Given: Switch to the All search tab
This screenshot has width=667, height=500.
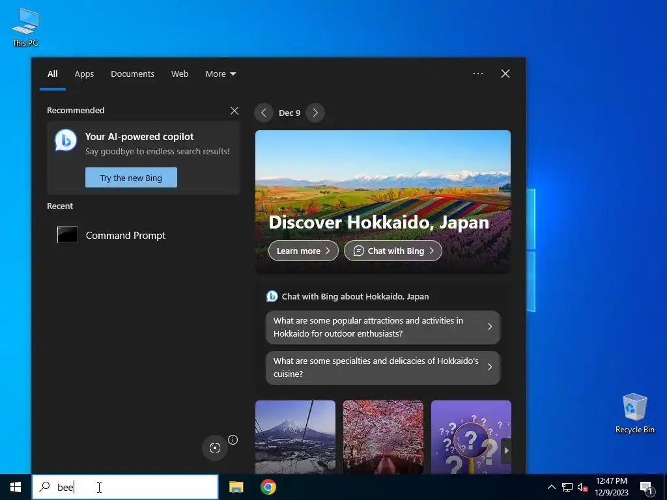Looking at the screenshot, I should click(x=52, y=74).
